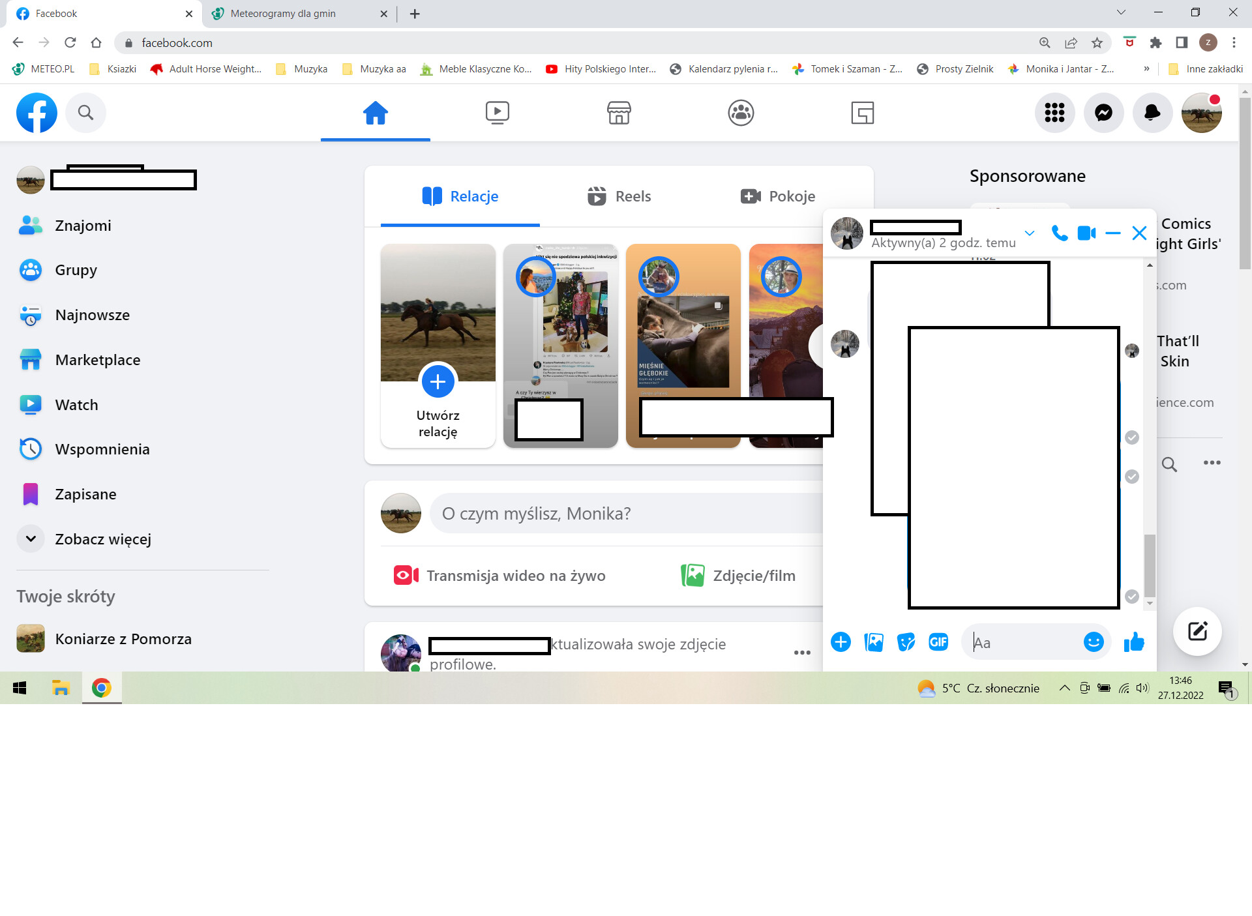Open GIF picker in chat
Image resolution: width=1252 pixels, height=916 pixels.
pyautogui.click(x=938, y=642)
